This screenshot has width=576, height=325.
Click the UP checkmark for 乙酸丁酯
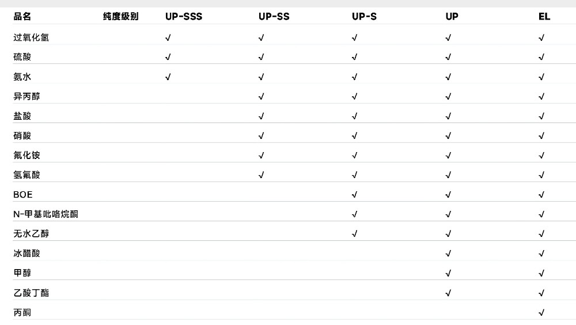[448, 293]
